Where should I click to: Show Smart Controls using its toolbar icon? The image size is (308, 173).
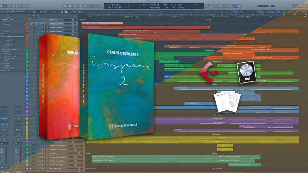[x=19, y=6]
